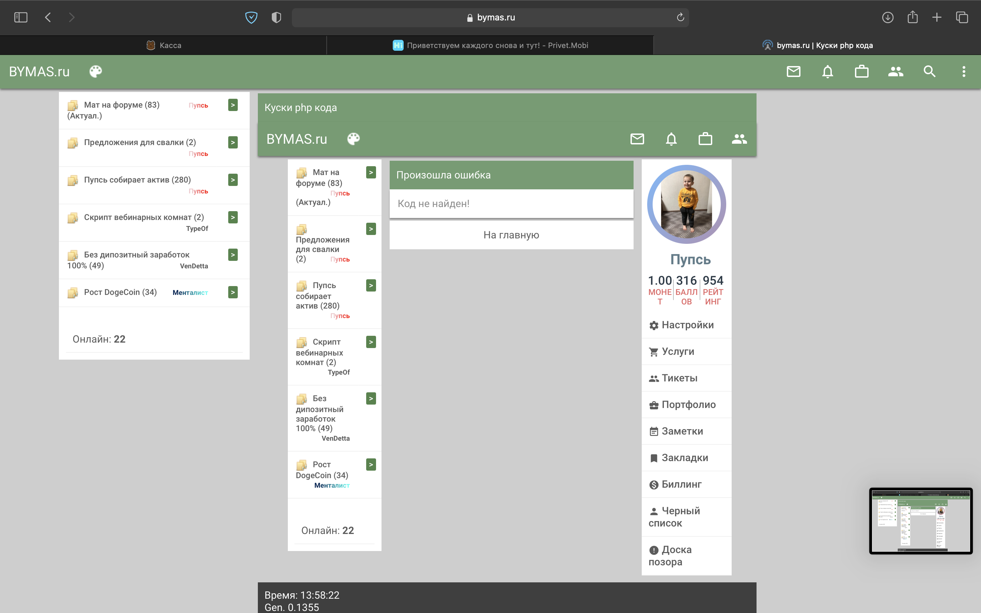This screenshot has width=981, height=613.
Task: Expand the 'Пупсь собирает актив (280)' arrow in left list
Action: click(x=233, y=179)
